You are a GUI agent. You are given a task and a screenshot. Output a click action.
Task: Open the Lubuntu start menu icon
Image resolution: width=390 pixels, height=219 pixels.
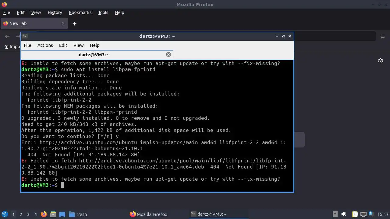pyautogui.click(x=5, y=214)
